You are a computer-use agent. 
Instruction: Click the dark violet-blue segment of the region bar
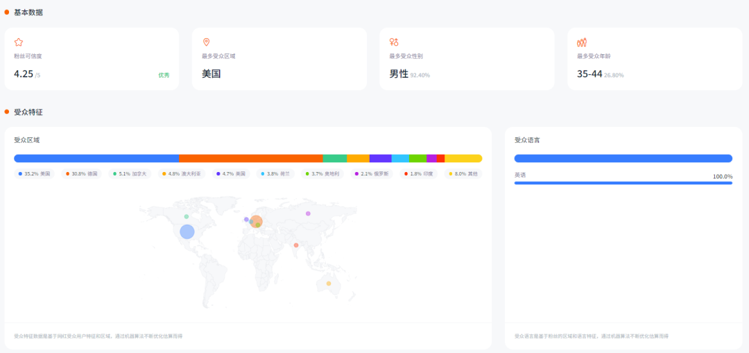tap(381, 159)
